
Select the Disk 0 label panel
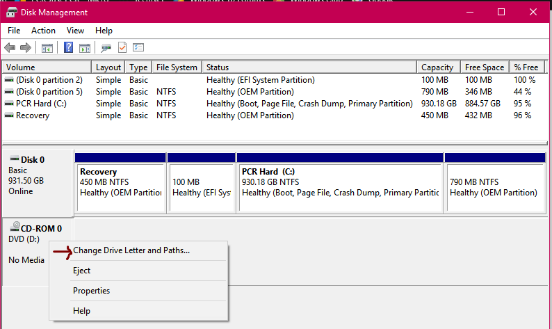pyautogui.click(x=38, y=183)
